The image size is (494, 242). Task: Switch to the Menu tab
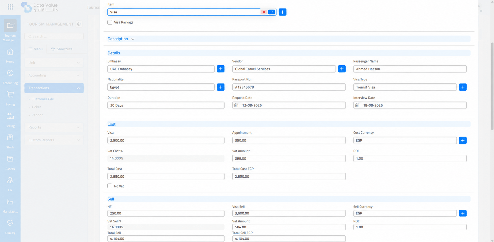click(x=36, y=49)
